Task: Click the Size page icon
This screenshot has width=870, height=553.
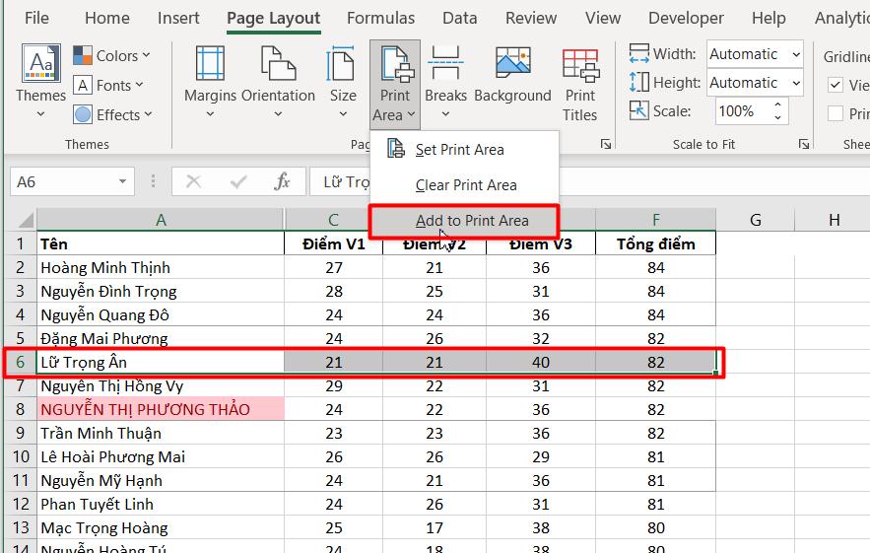Action: (343, 65)
